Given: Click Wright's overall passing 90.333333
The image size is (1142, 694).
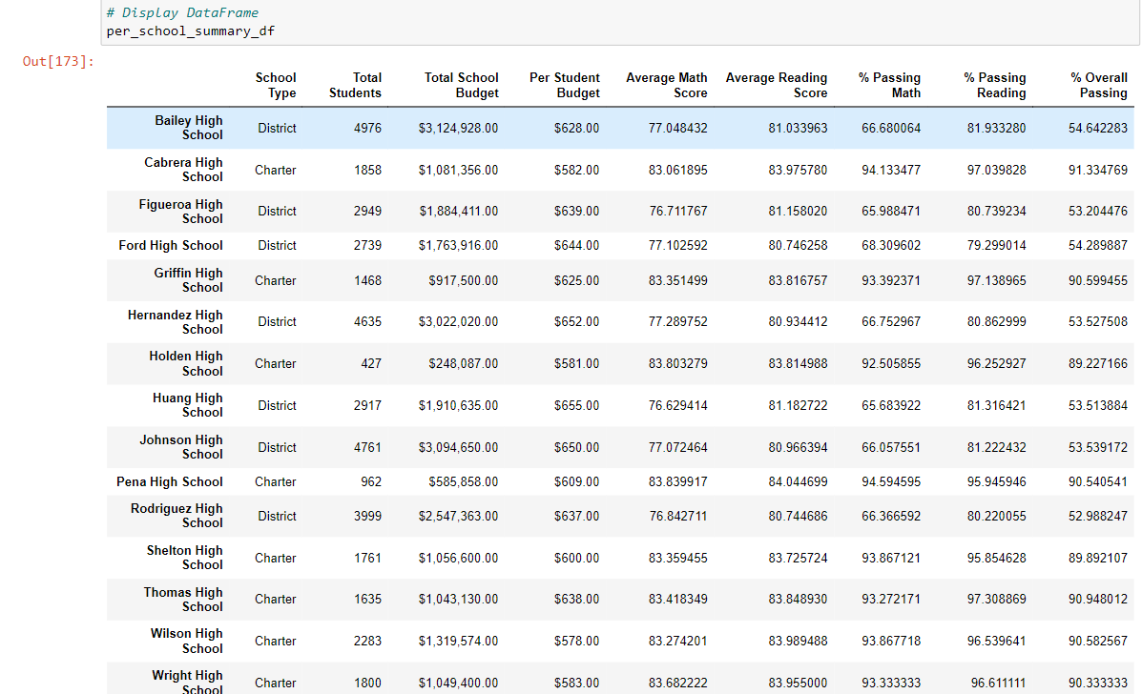Looking at the screenshot, I should 1098,684.
